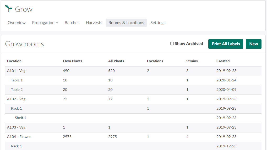
Task: Open the Propagation dropdown menu
Action: tap(45, 23)
